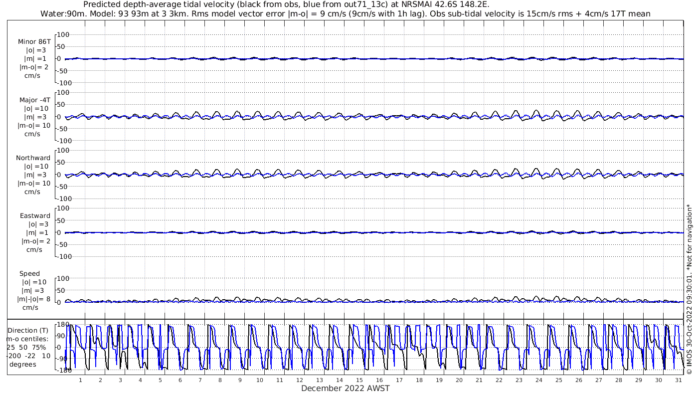Click the '180' tick on Direction axis
This screenshot has width=698, height=399.
62,325
